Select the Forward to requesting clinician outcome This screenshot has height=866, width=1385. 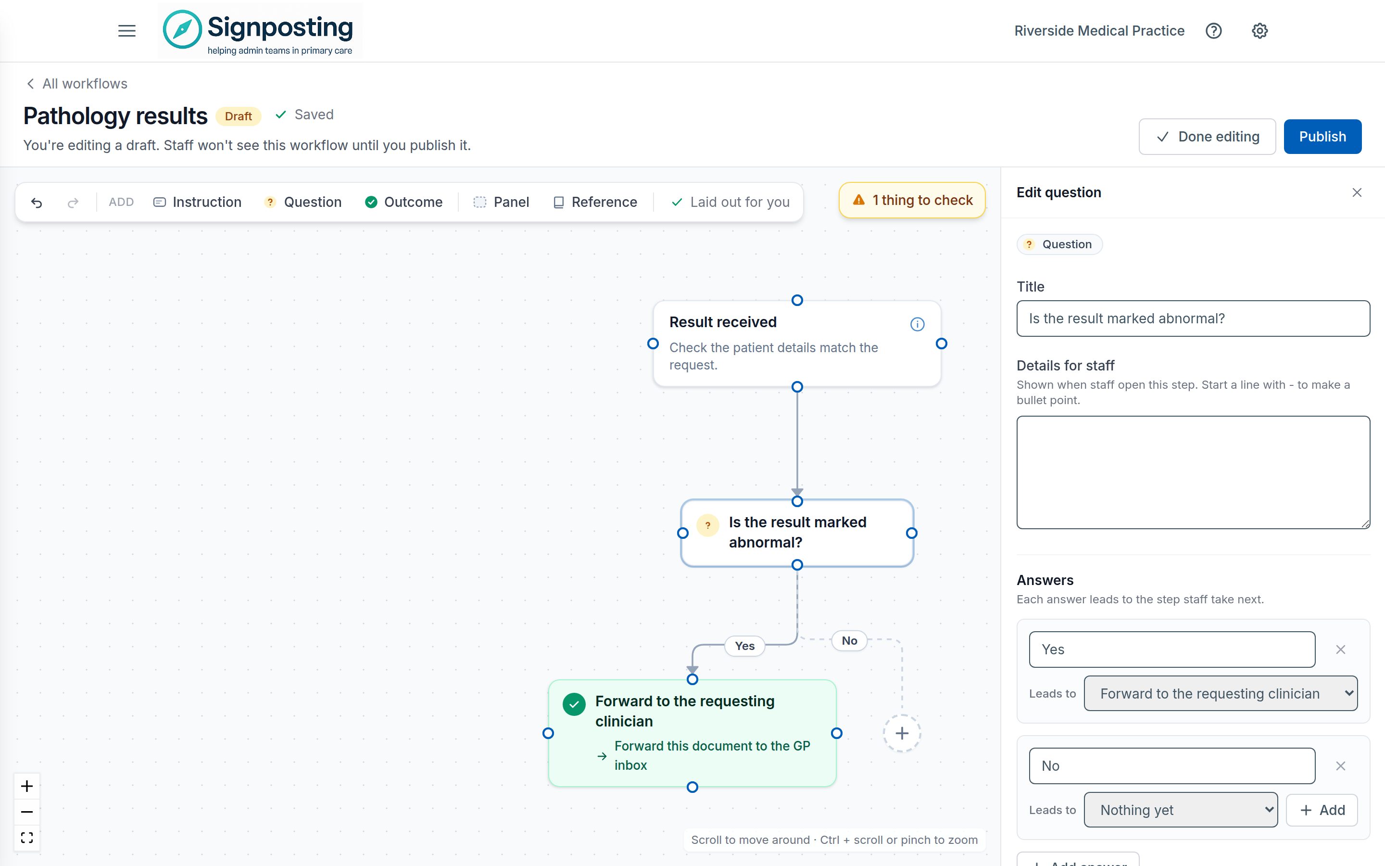click(x=692, y=733)
